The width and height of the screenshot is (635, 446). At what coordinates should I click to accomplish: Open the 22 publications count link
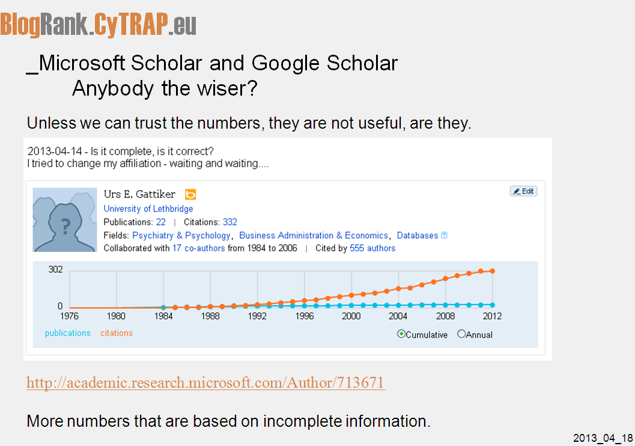click(x=161, y=222)
